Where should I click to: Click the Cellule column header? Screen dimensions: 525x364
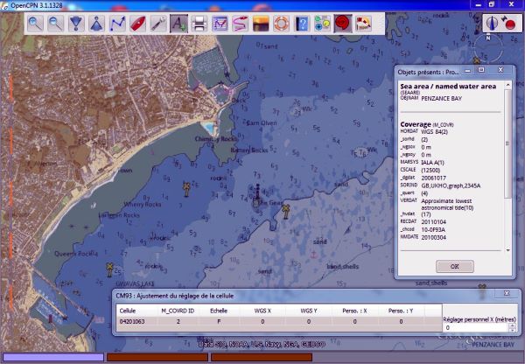[137, 311]
